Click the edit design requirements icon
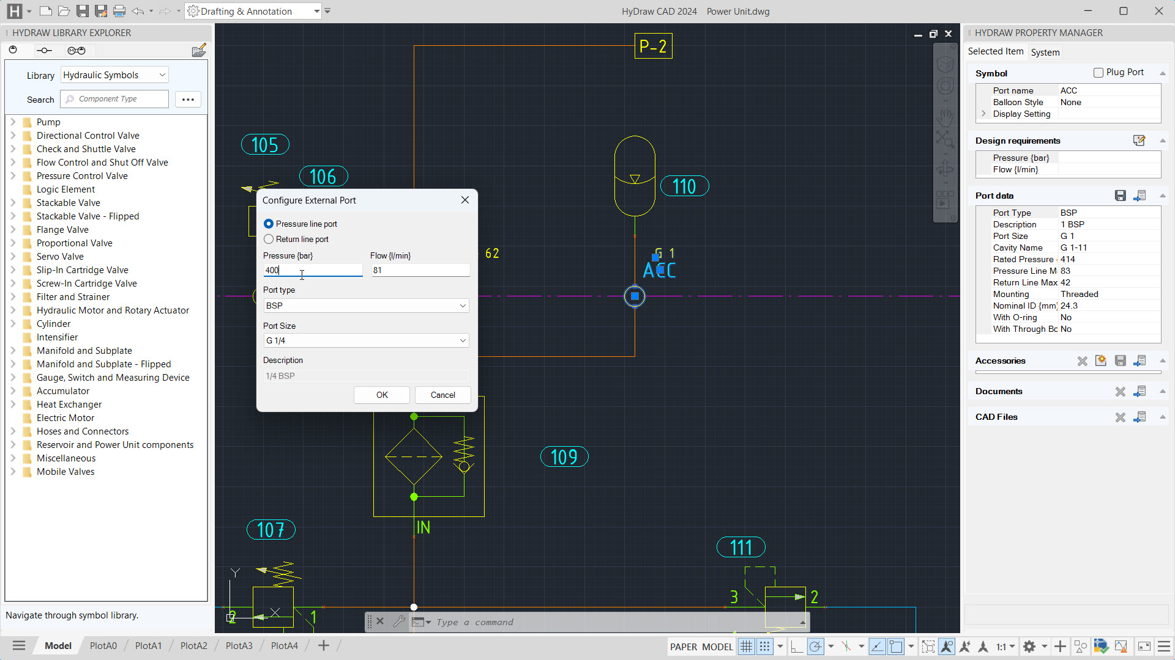The height and width of the screenshot is (660, 1175). coord(1139,141)
